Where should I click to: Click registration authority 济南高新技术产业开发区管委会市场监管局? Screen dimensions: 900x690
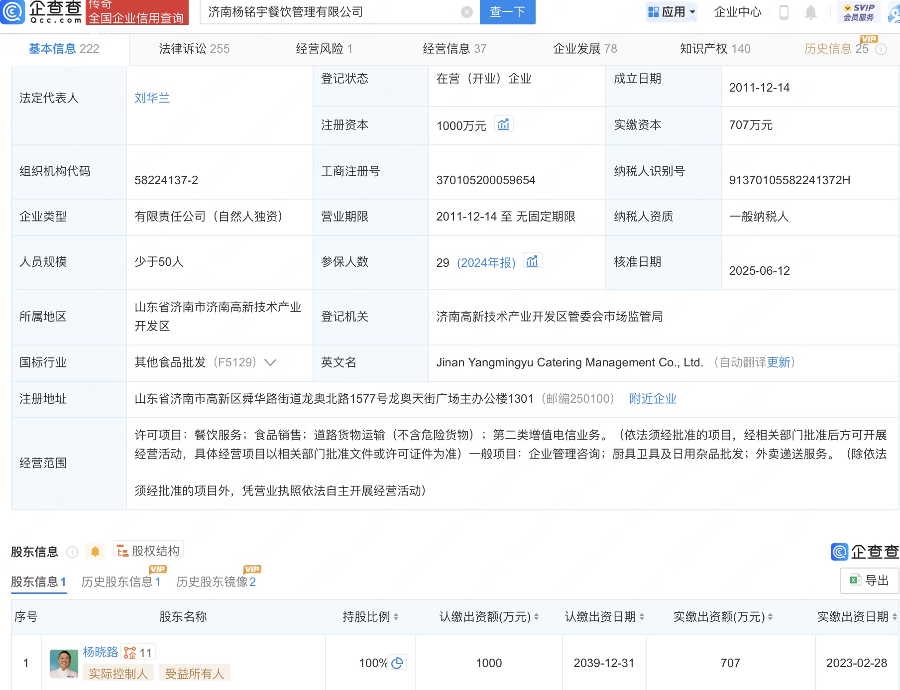[x=550, y=317]
